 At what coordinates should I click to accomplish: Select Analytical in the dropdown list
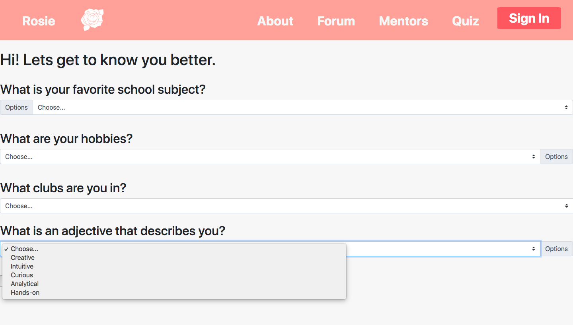[25, 284]
